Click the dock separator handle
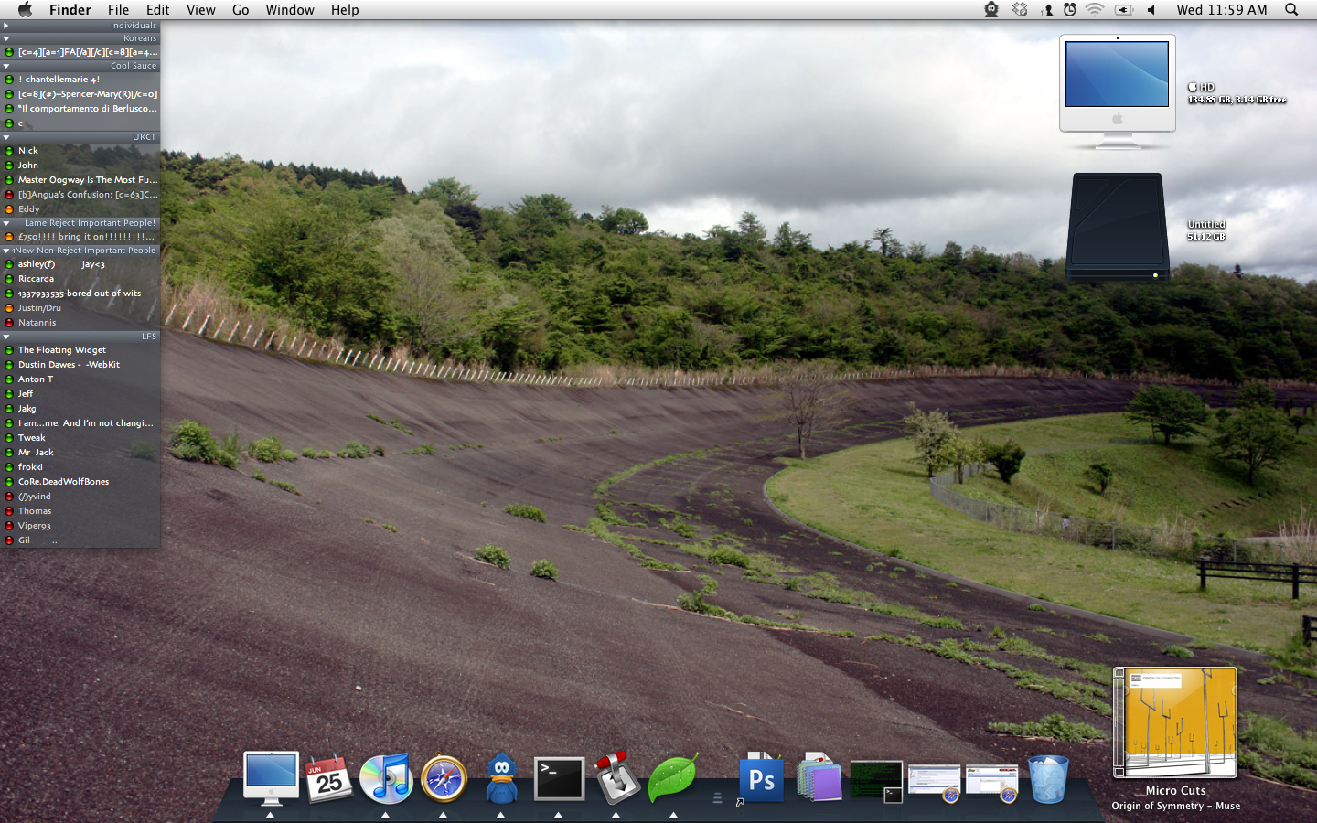The image size is (1317, 823). click(x=717, y=797)
